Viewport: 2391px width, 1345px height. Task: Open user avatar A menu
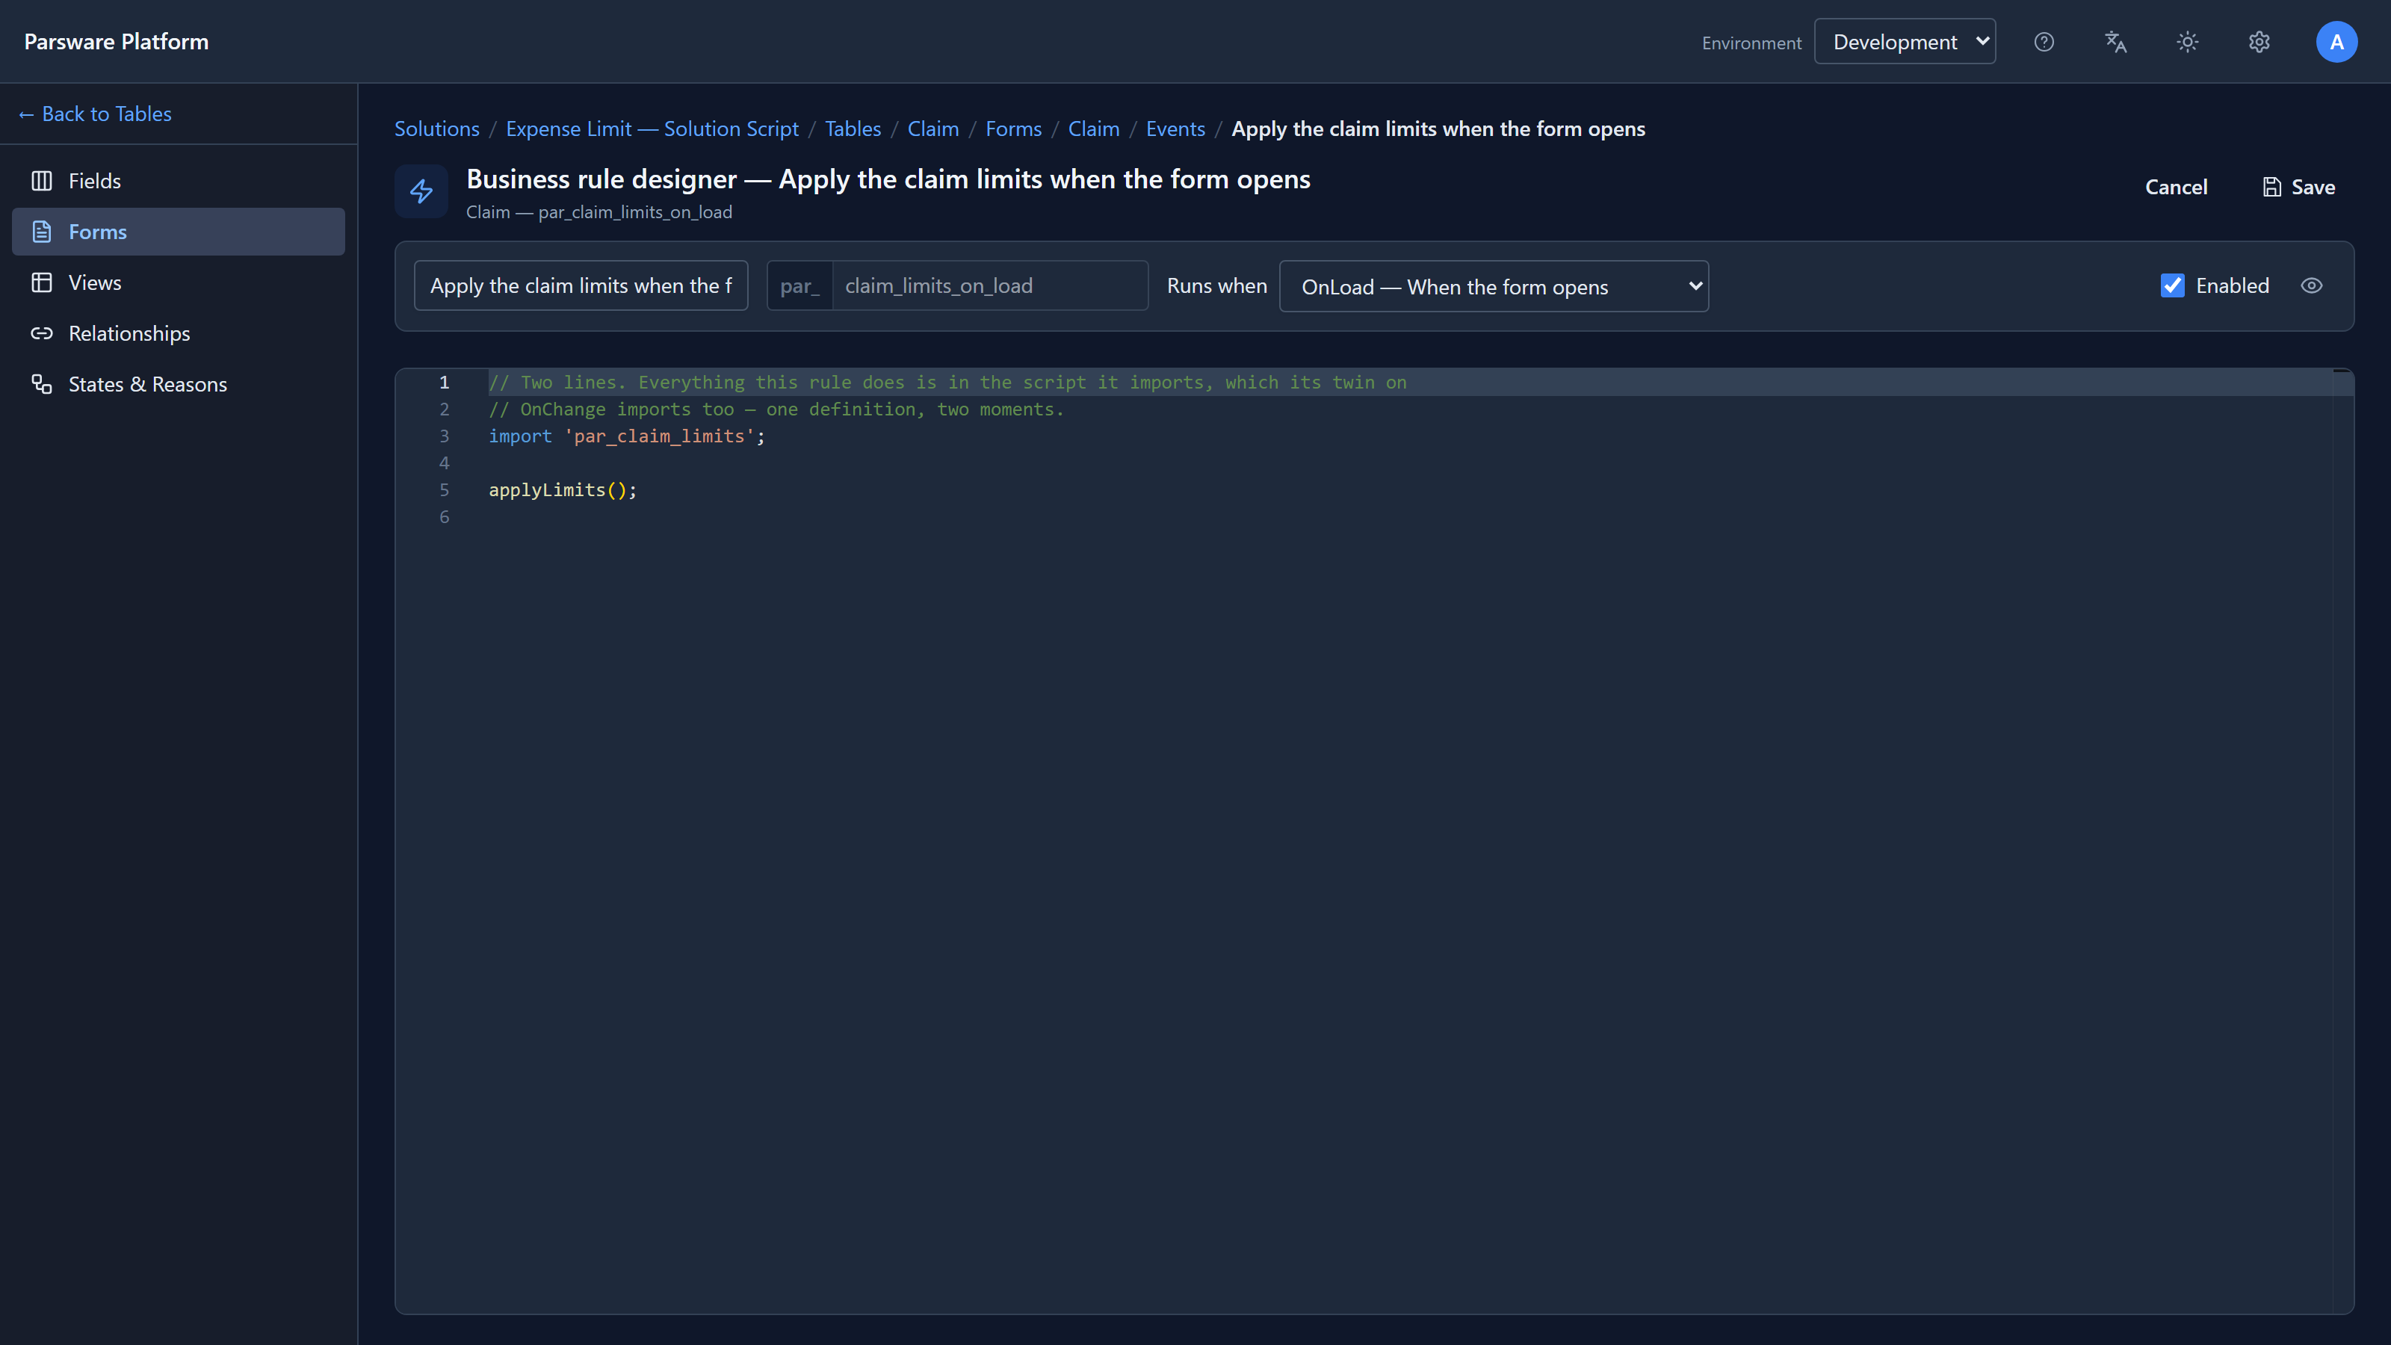click(x=2336, y=42)
